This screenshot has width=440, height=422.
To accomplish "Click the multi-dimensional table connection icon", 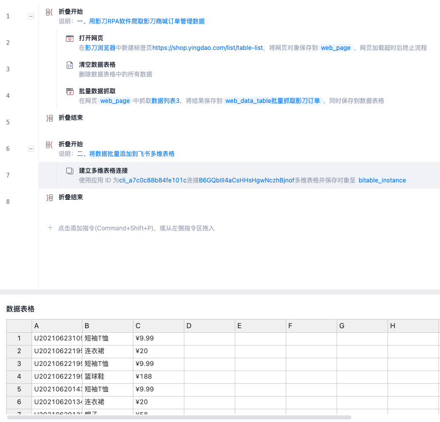I will (70, 171).
